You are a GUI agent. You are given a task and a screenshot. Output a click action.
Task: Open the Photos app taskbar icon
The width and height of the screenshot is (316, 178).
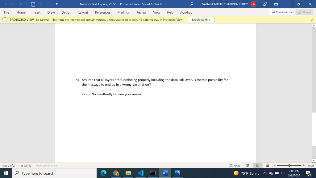[177, 173]
